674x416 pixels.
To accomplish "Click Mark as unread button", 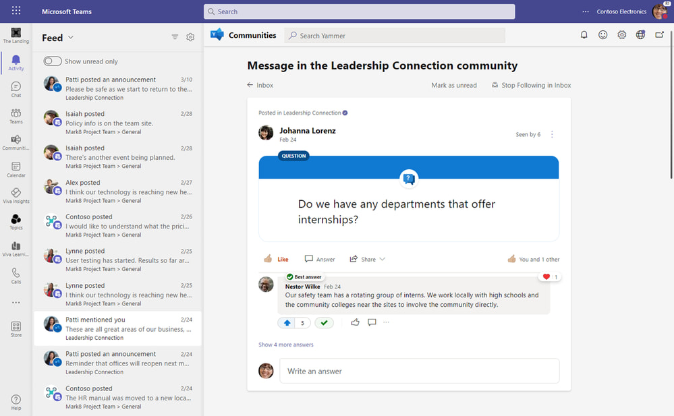I will [454, 85].
